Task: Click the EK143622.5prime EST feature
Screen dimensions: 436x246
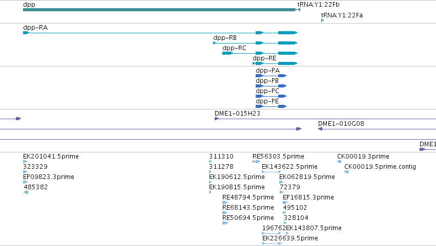Action: click(x=272, y=172)
